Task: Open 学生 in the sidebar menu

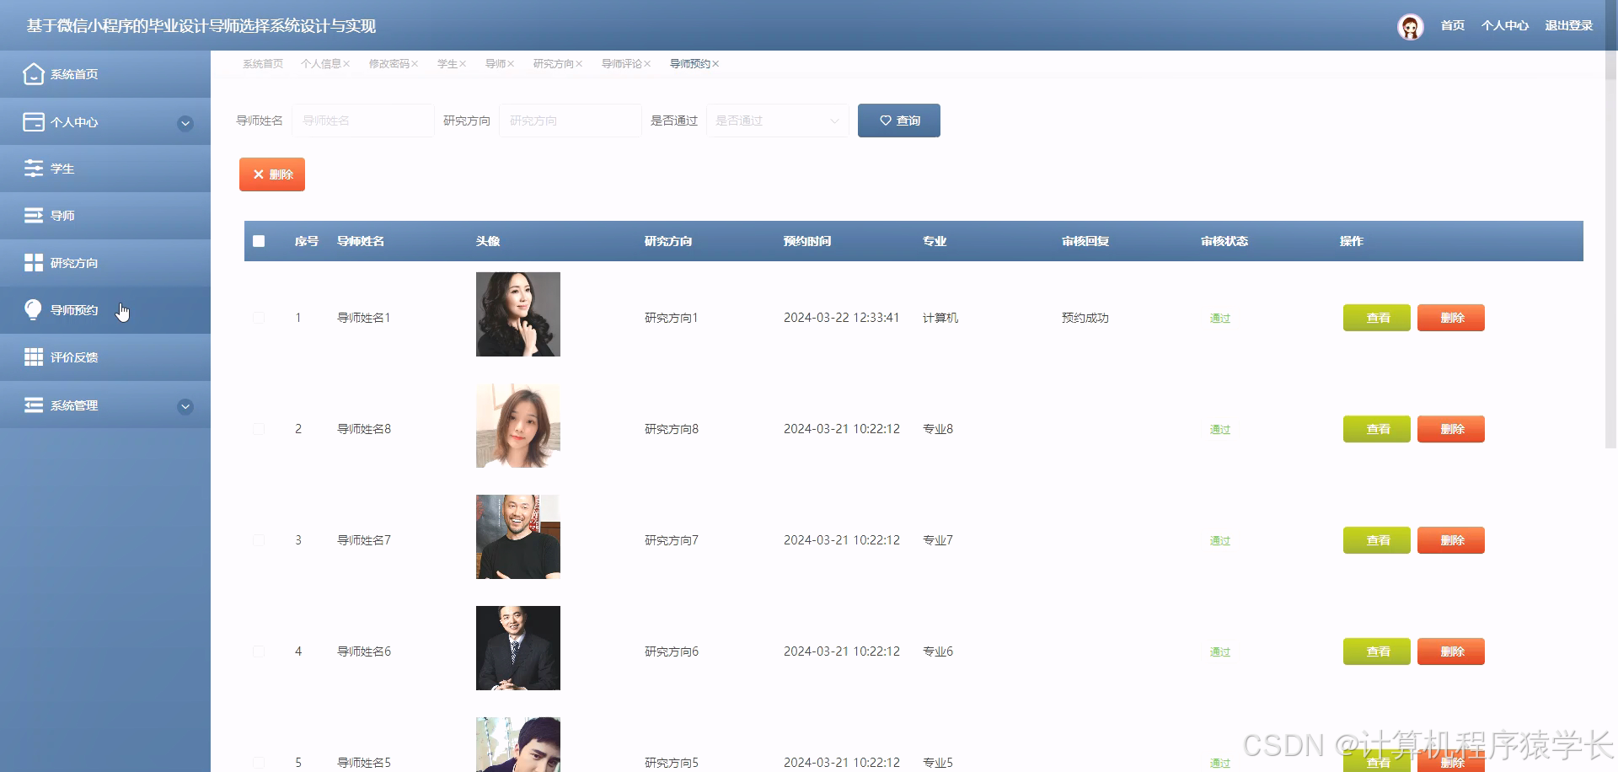Action: click(105, 169)
